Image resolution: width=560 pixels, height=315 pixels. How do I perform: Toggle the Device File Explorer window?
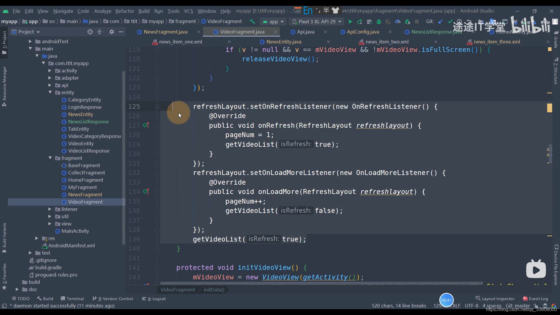(556, 265)
